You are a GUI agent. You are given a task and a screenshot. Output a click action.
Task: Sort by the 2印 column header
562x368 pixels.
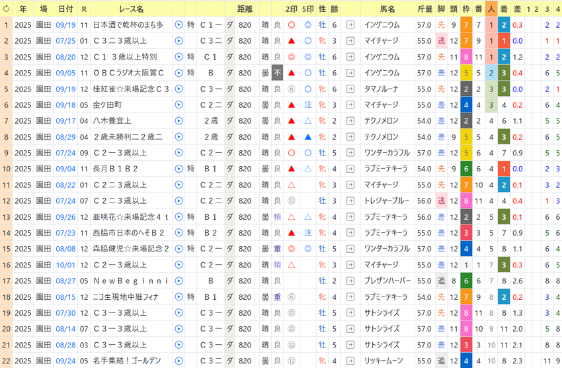click(x=292, y=9)
